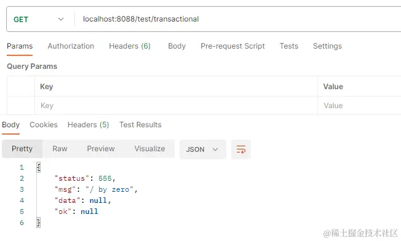Open the GET method dropdown
Viewport: 401px width, 241px height.
[x=39, y=19]
